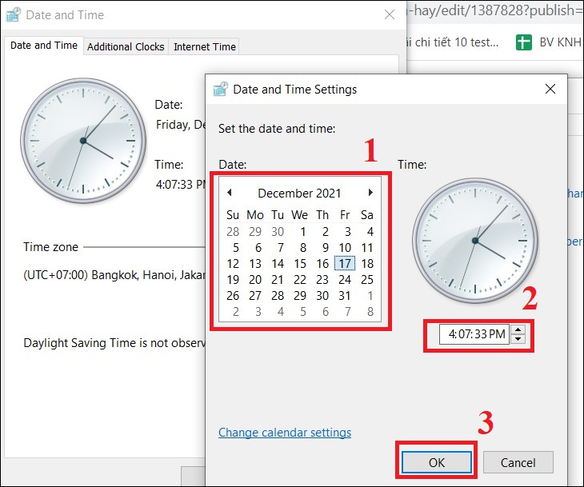Select December 25 in the calendar
The width and height of the screenshot is (584, 487).
click(367, 280)
